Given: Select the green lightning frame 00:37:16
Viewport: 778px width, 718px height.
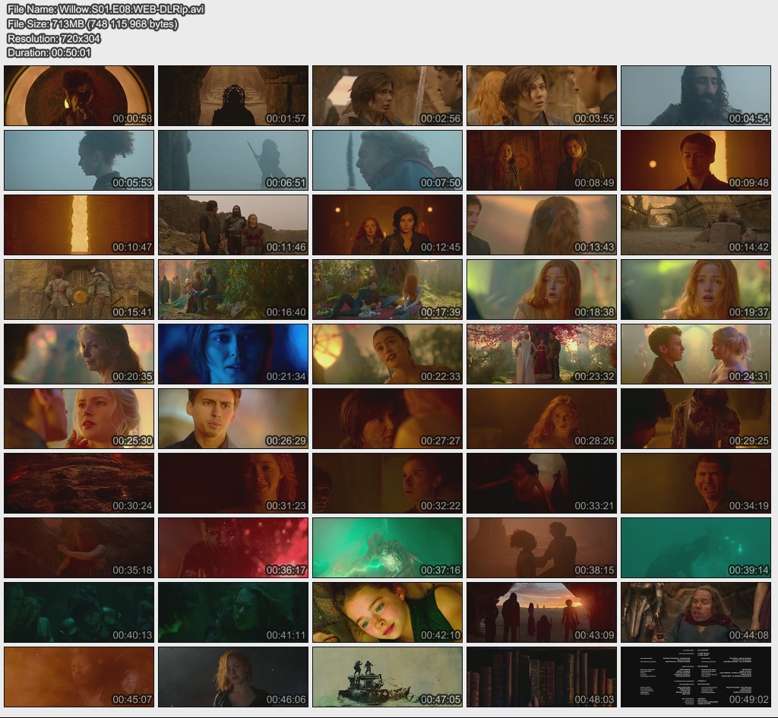Looking at the screenshot, I should point(387,548).
